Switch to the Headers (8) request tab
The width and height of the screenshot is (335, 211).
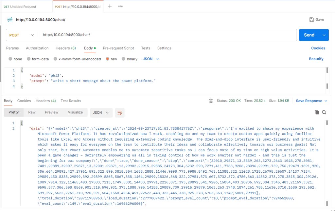(65, 48)
